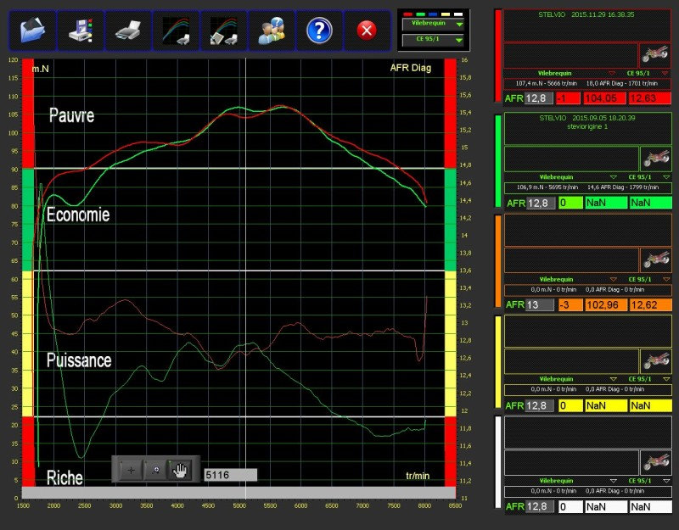Screen dimensions: 679x530
Task: Expand Vilebrequin dropdown in the green run panel
Action: click(x=613, y=177)
